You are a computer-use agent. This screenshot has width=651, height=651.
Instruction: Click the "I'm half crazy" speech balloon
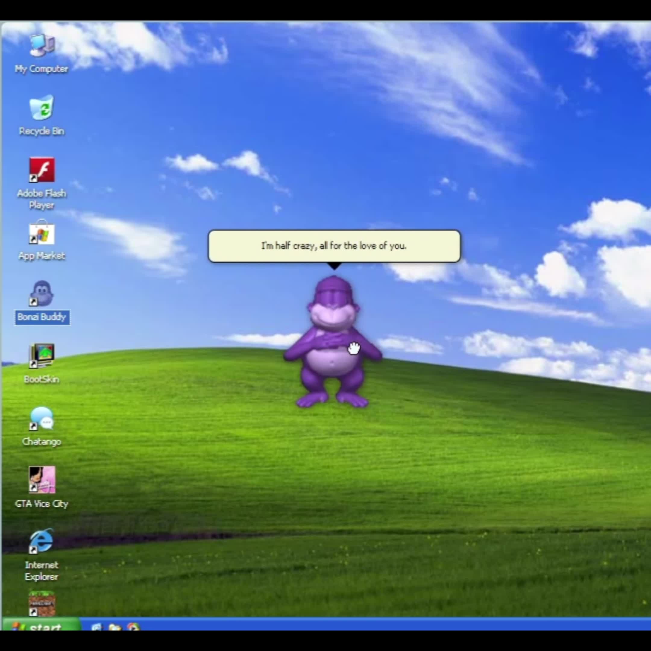click(334, 246)
